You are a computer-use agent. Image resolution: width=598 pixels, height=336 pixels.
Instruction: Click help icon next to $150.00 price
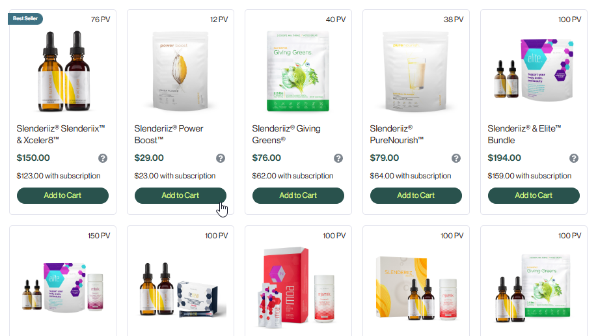103,158
